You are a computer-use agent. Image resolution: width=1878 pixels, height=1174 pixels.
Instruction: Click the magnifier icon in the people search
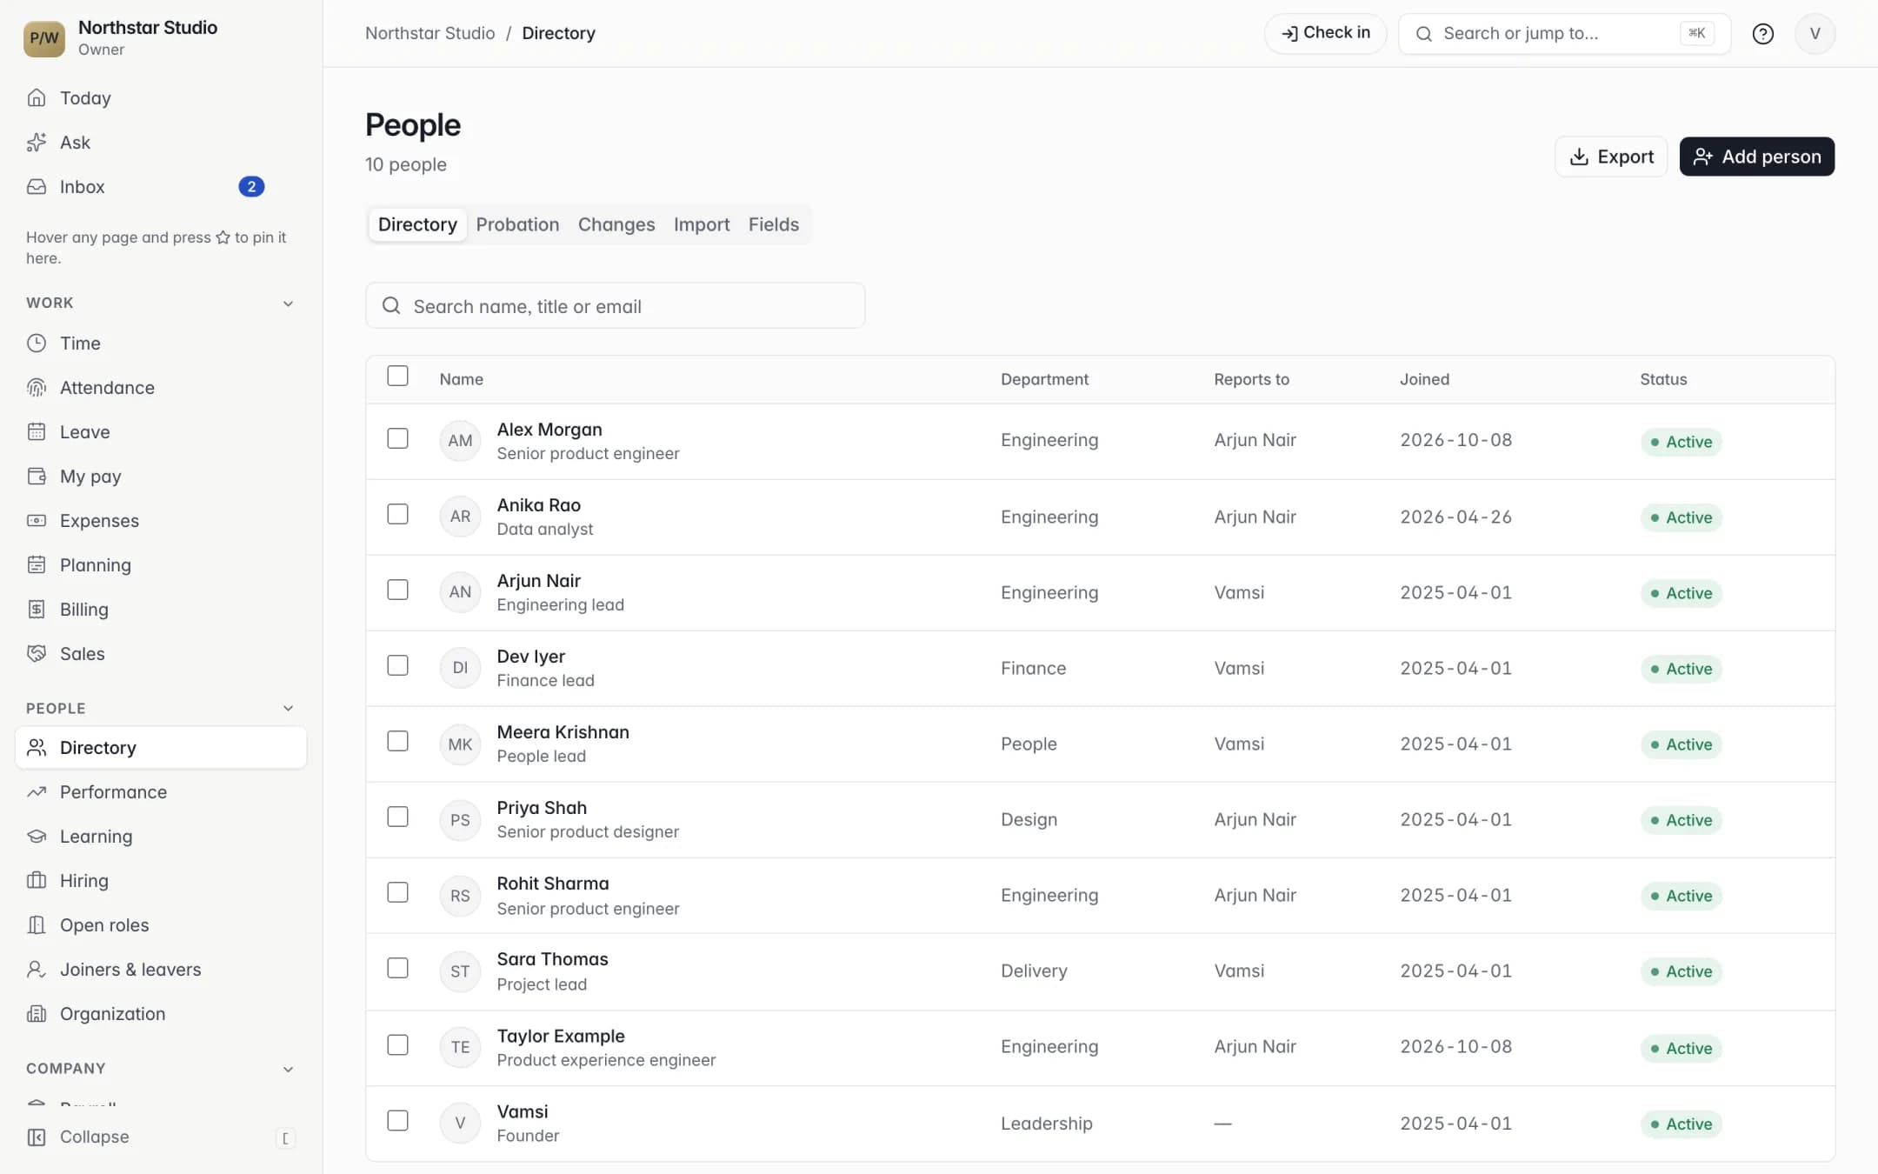[x=391, y=305]
